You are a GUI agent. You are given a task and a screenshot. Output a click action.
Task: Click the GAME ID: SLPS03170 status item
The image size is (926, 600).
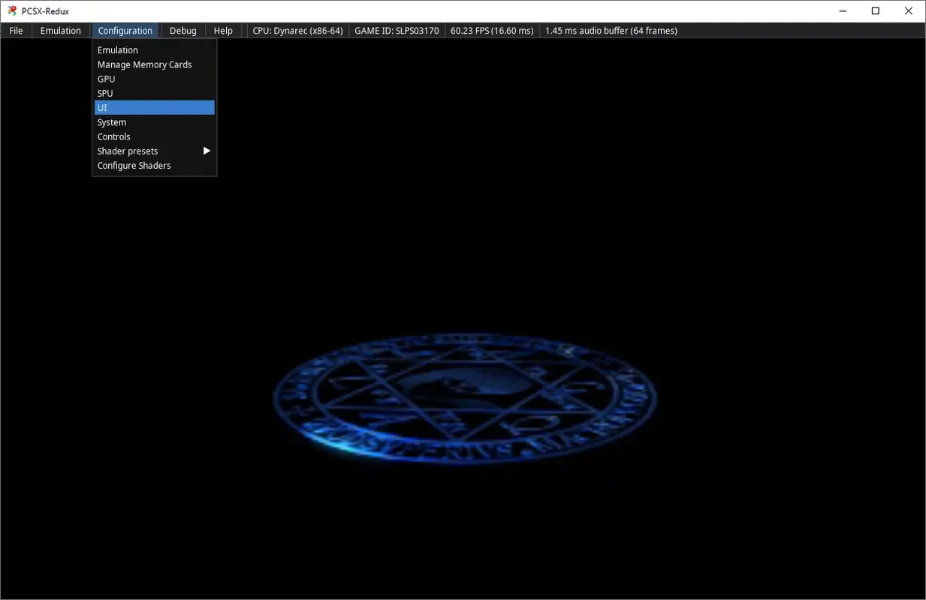click(397, 30)
